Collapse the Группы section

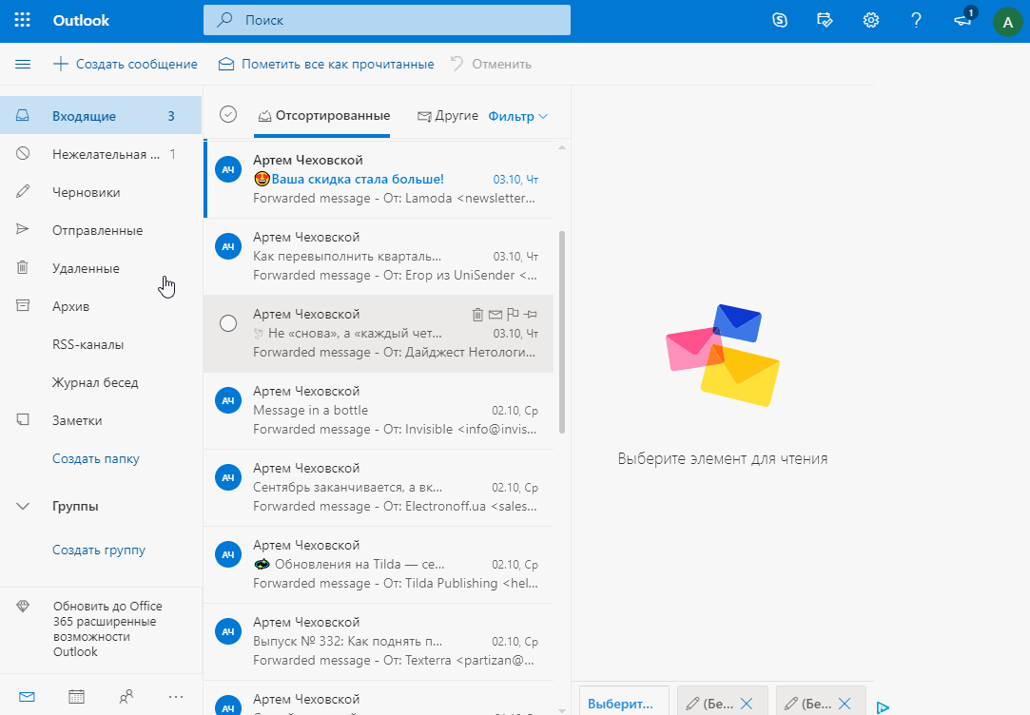click(x=23, y=506)
